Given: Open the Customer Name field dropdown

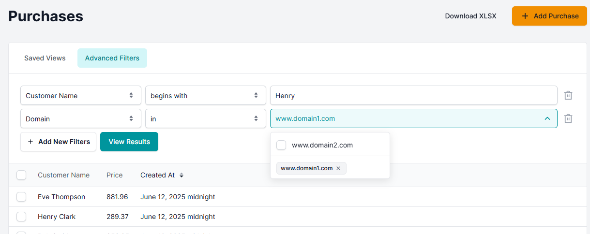Looking at the screenshot, I should point(81,95).
